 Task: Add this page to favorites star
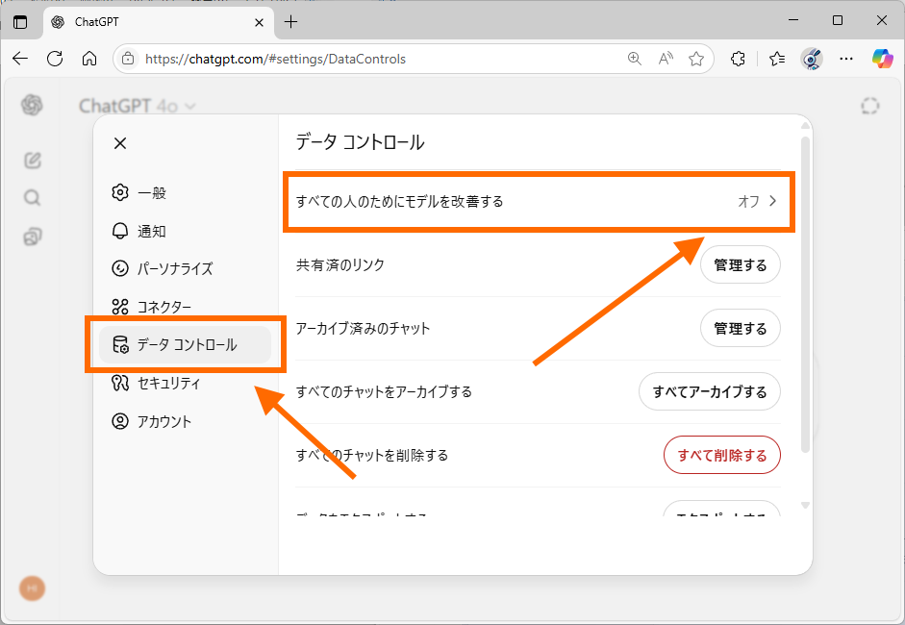click(x=696, y=59)
